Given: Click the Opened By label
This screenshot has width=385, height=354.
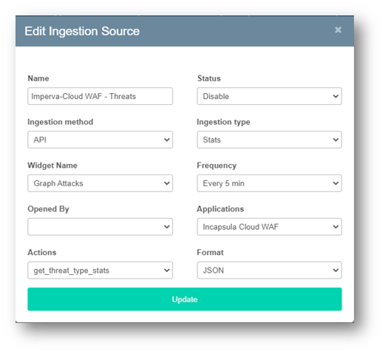Looking at the screenshot, I should point(48,209).
